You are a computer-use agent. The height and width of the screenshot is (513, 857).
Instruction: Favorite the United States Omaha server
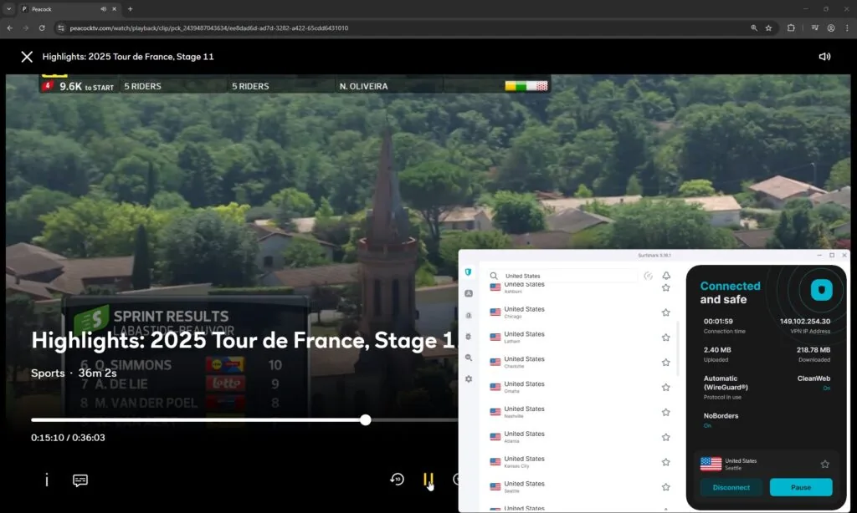tap(665, 388)
